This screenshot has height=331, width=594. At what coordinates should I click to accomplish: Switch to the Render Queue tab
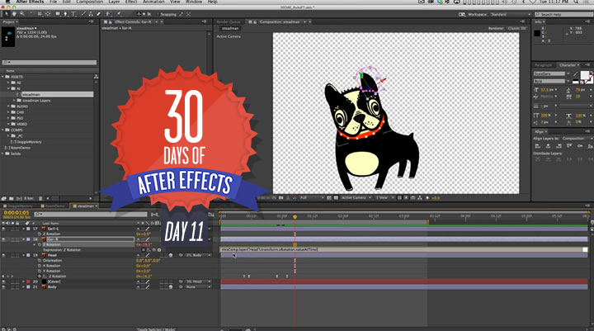(229, 22)
